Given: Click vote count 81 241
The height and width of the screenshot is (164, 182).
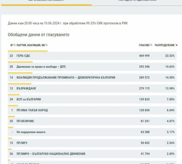Looking at the screenshot, I should [x=145, y=121].
